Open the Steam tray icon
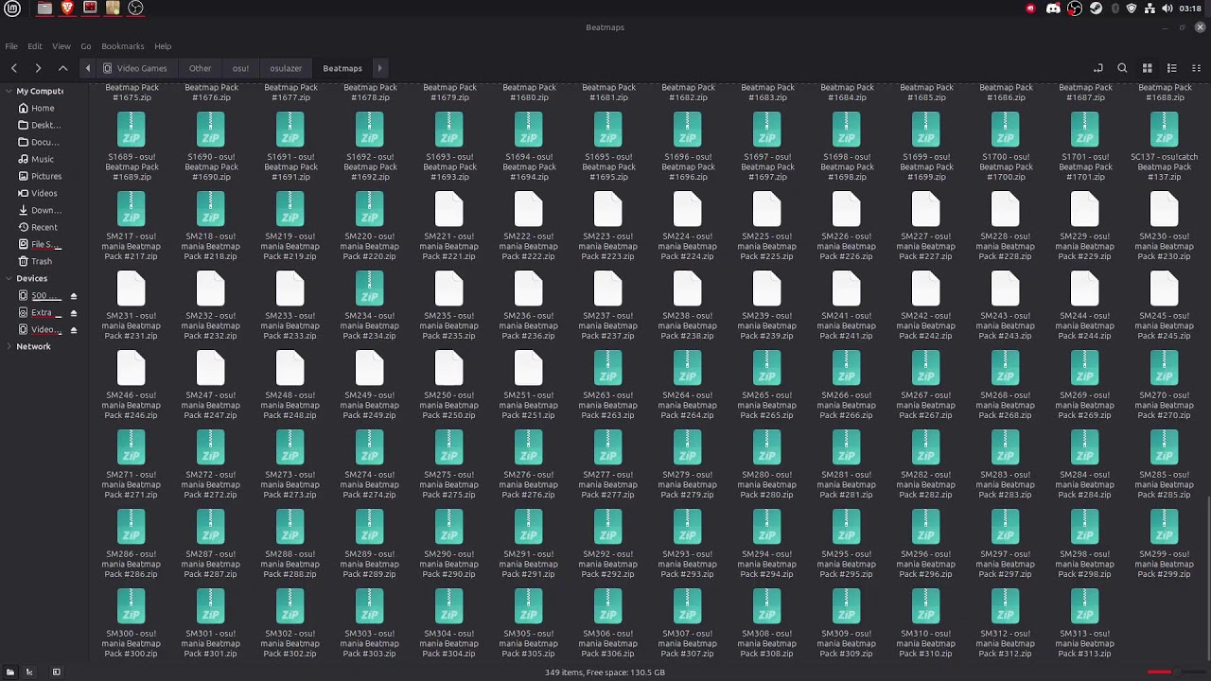 [1096, 9]
